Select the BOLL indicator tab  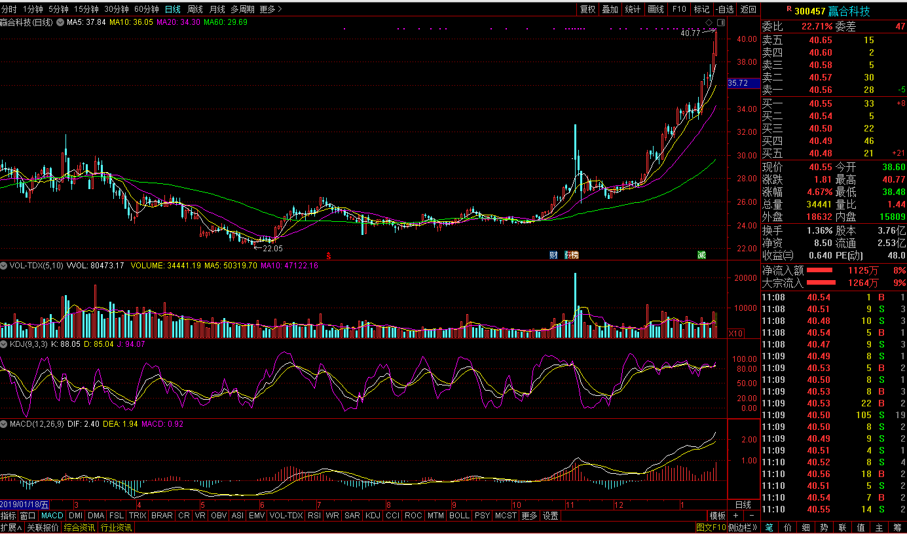pos(459,516)
